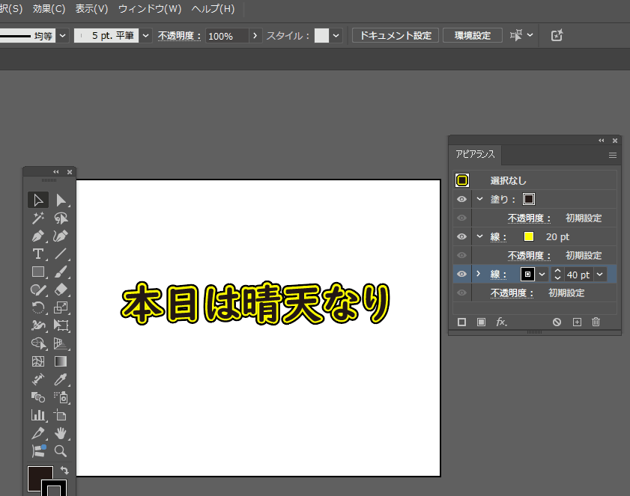Open the 効果(C) menu
Screen dimensions: 630x496
point(49,9)
